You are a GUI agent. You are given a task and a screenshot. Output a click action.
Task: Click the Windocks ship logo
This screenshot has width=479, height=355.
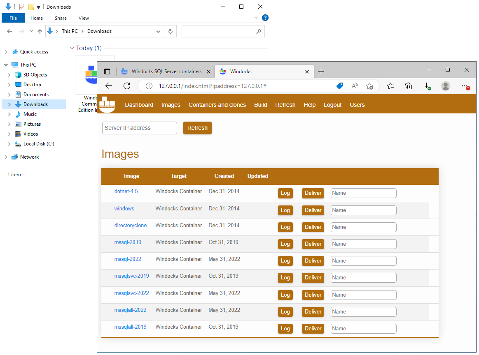point(107,105)
